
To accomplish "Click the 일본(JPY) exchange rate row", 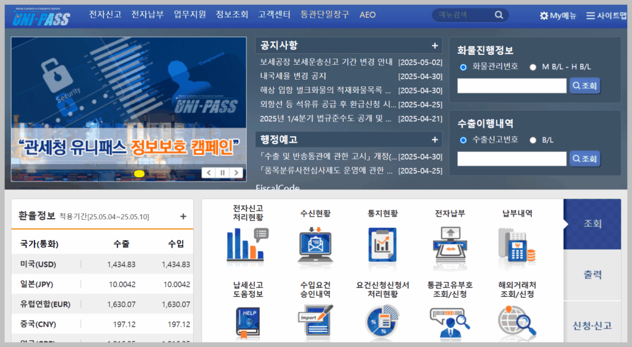I will coord(102,284).
